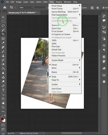Choose Zoom Out
108x135 pixels.
click(x=65, y=28)
